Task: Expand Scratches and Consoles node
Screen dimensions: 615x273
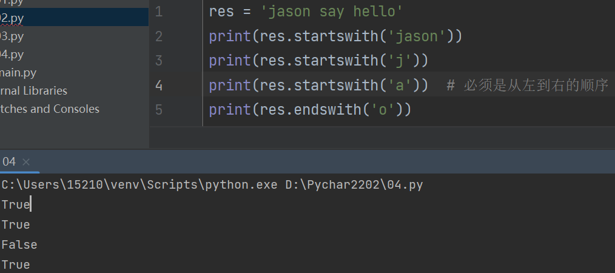Action: (x=50, y=109)
